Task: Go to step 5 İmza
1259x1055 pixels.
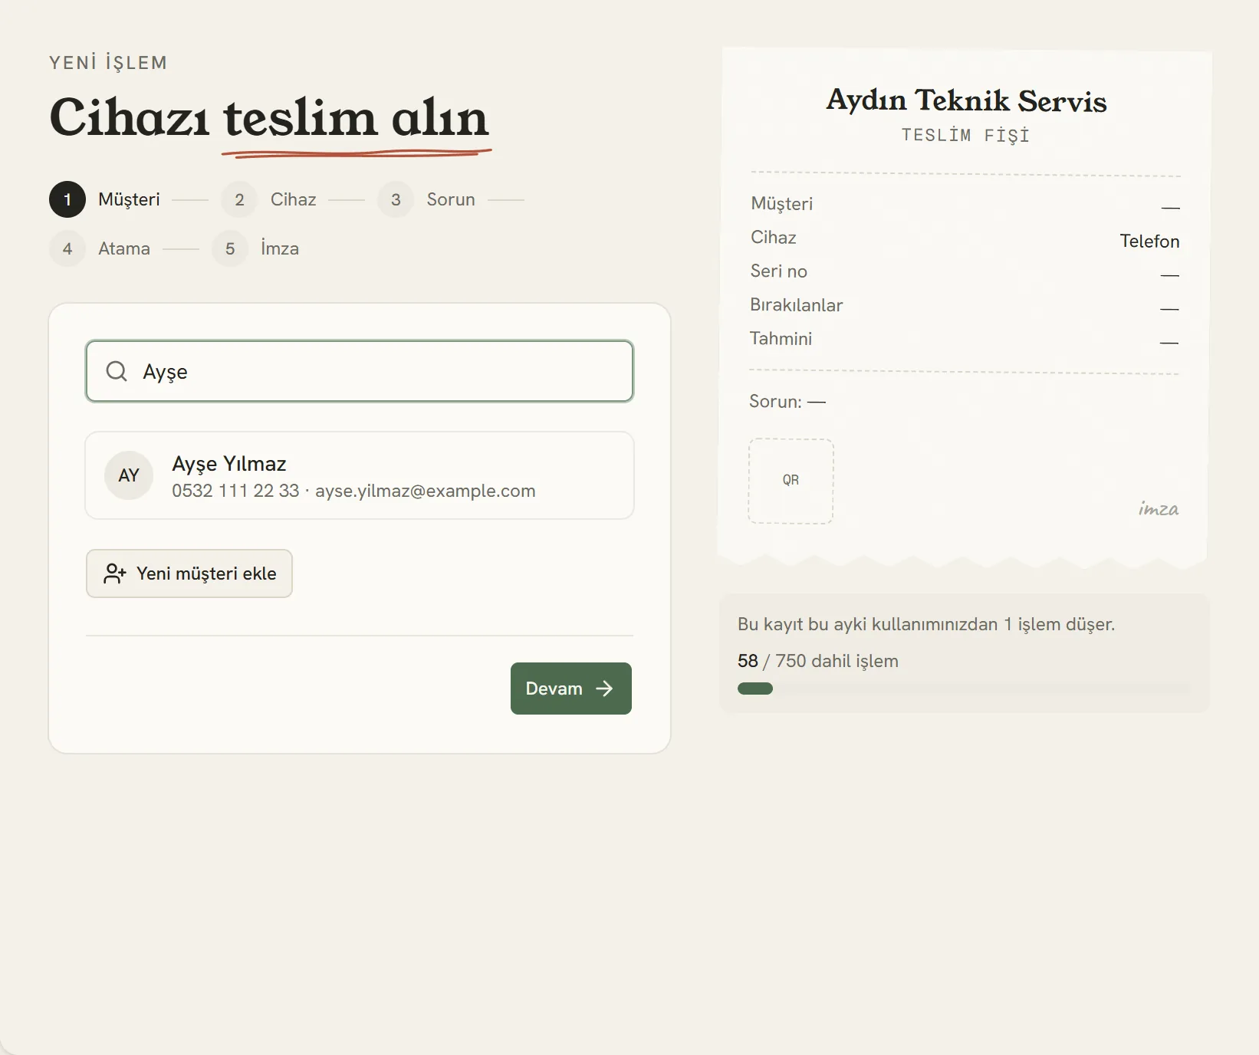Action: click(255, 248)
